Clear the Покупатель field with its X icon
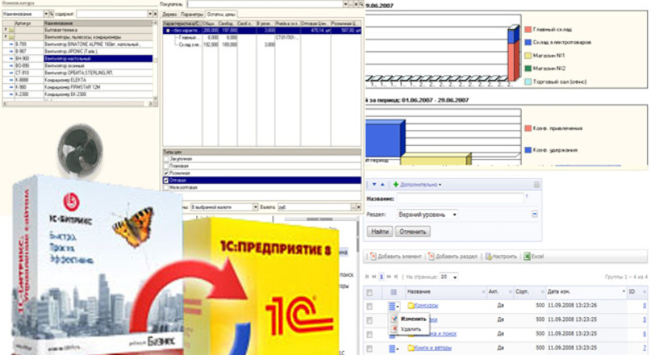This screenshot has height=355, width=651. pyautogui.click(x=356, y=4)
